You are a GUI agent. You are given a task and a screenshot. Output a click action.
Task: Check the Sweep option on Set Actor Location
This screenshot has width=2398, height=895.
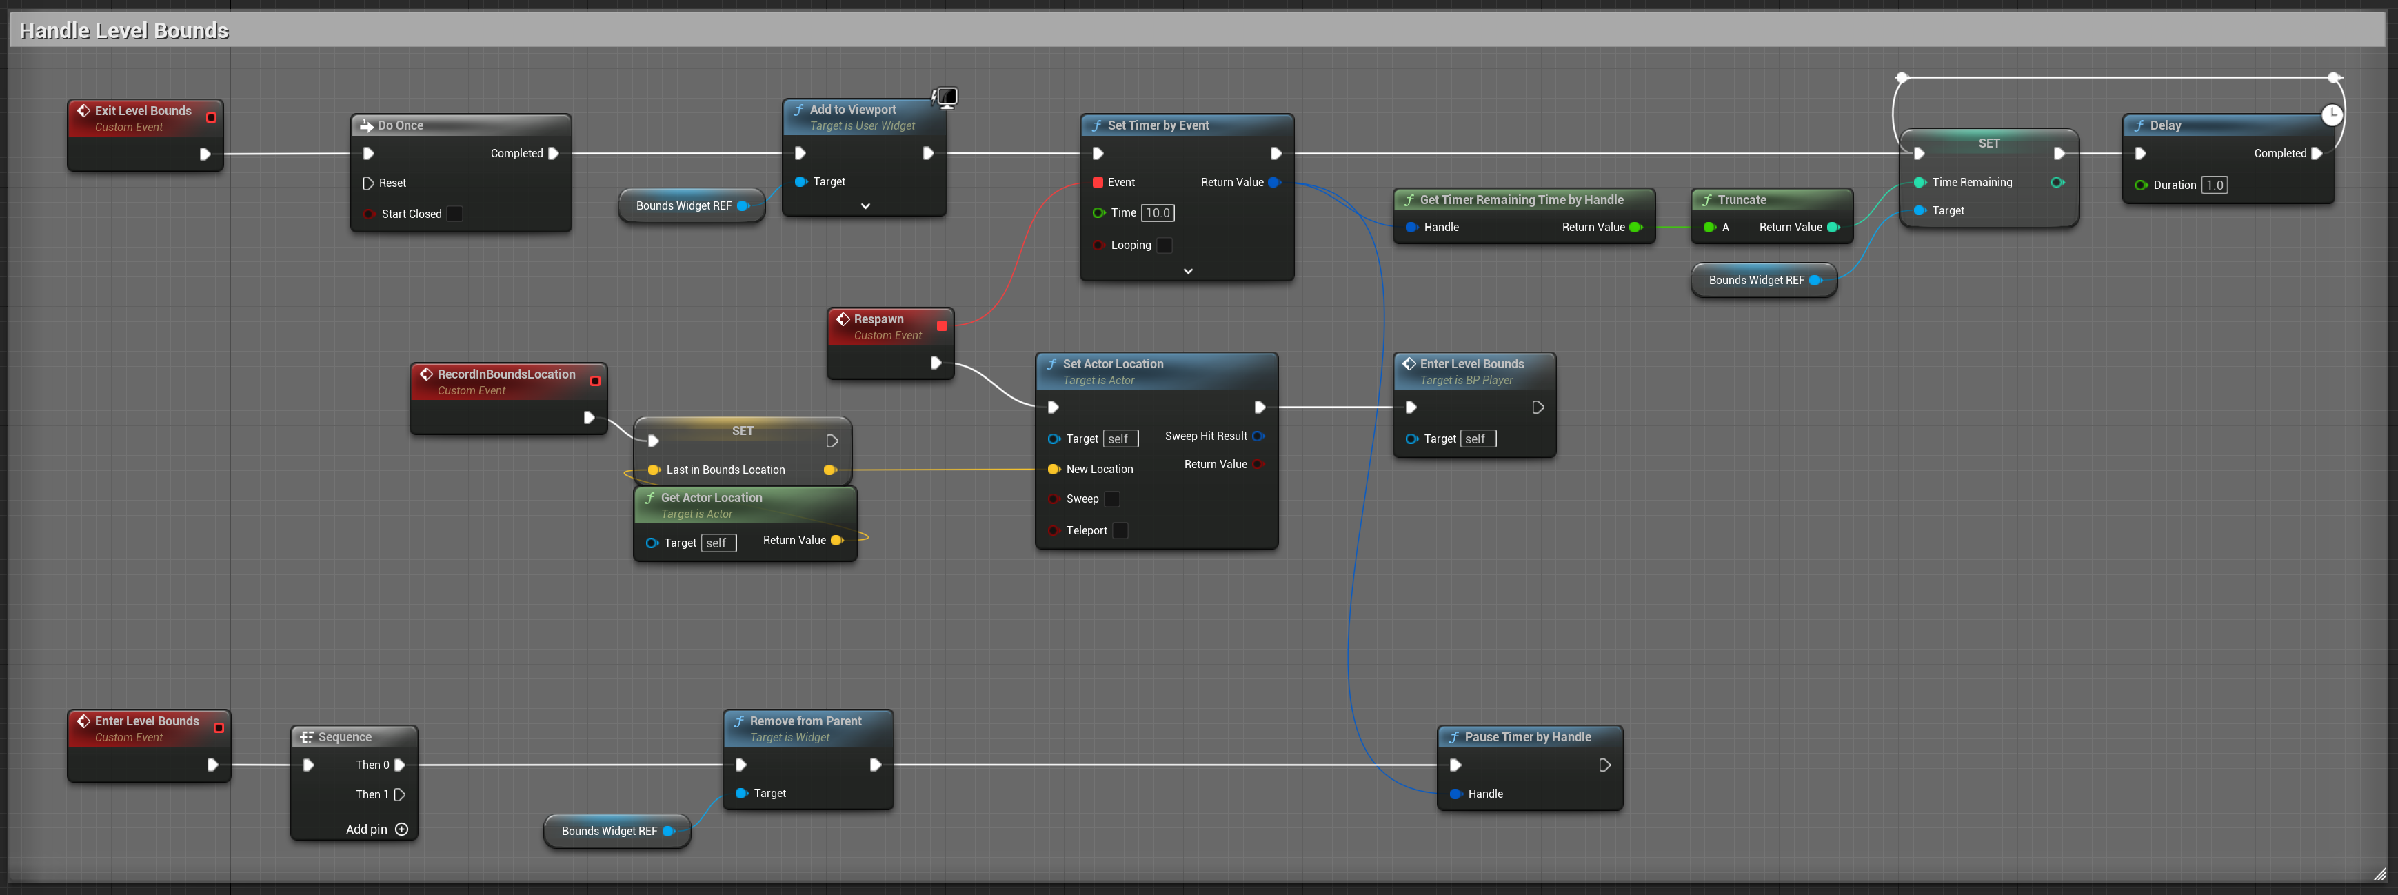click(x=1111, y=499)
